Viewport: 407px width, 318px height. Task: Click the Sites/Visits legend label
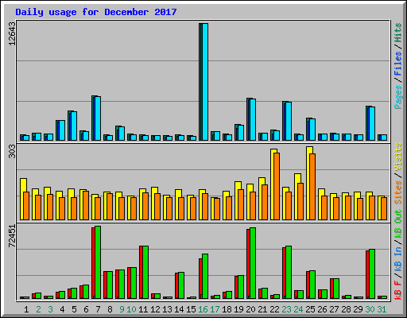click(398, 173)
